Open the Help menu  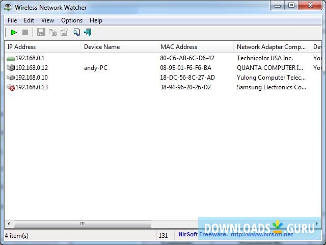pos(96,20)
